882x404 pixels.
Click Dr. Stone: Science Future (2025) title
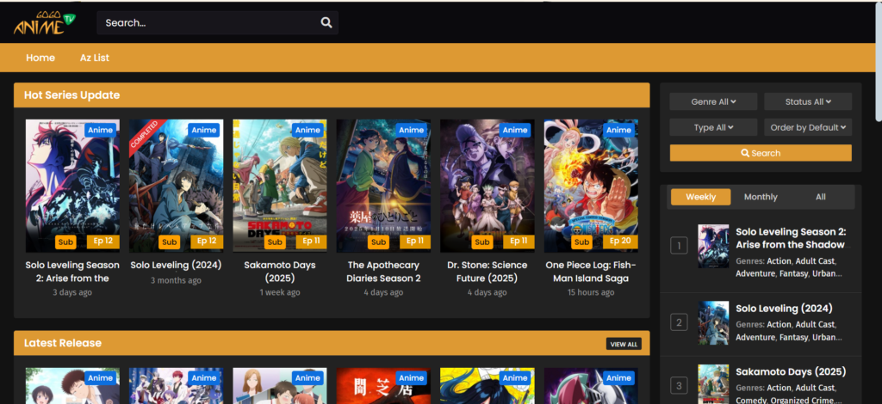click(488, 272)
